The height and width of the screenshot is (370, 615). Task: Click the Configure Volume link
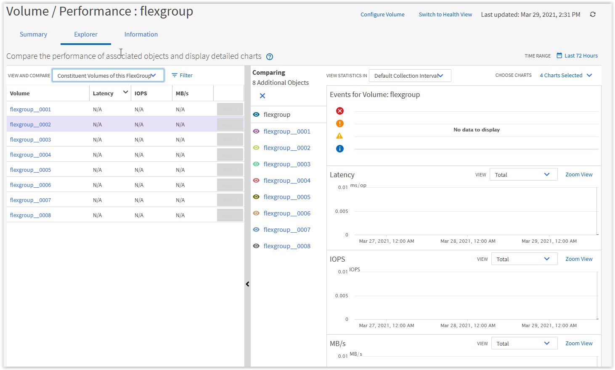382,14
